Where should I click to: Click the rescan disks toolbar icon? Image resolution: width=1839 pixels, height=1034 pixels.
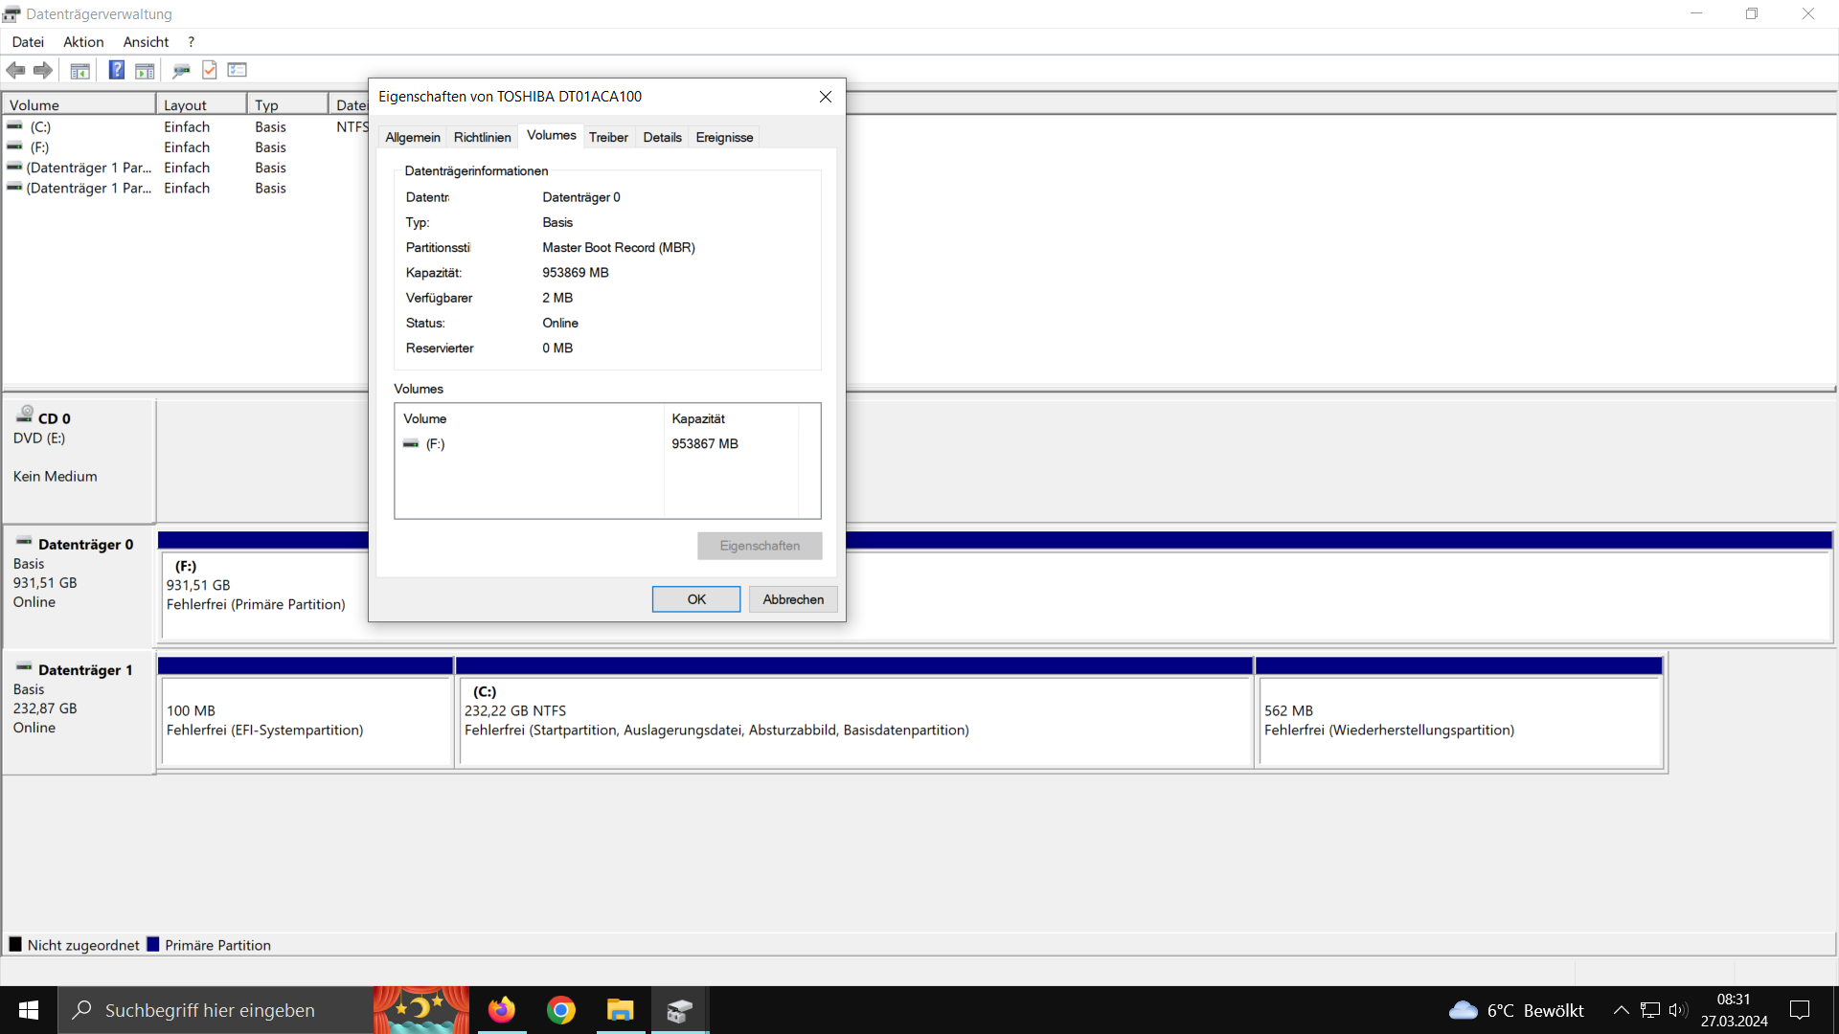[x=181, y=70]
